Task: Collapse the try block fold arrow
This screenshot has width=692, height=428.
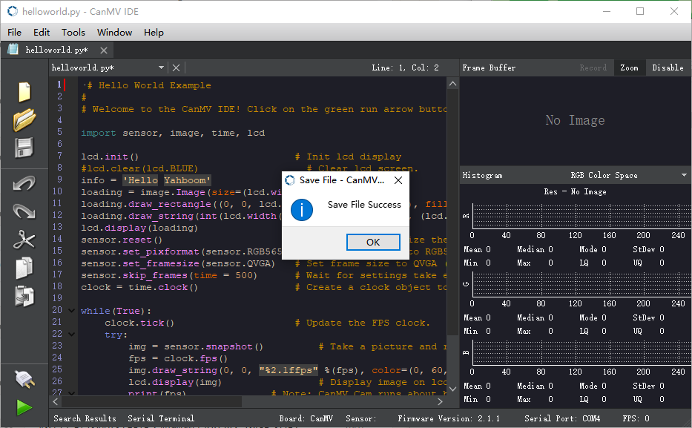Action: click(71, 334)
